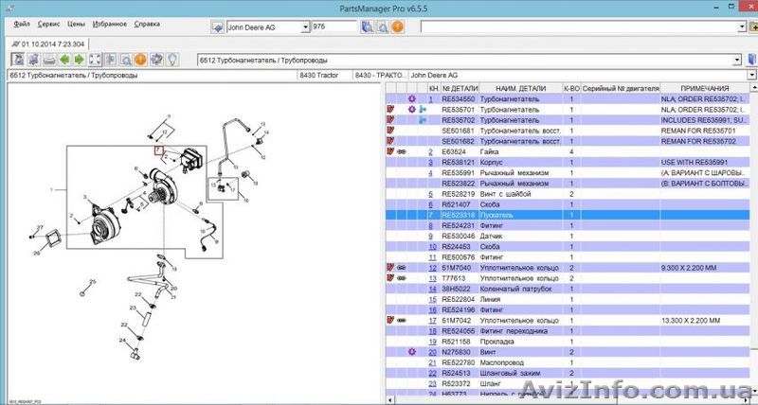Open the John Deere AG catalog dropdown
Viewport: 758px width, 405px height.
pyautogui.click(x=304, y=27)
